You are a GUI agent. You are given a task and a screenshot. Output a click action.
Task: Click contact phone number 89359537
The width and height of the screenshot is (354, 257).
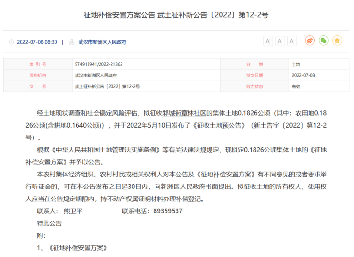168,211
